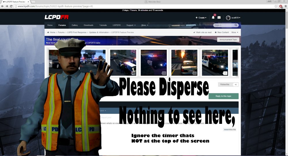Reload the page with refresh icon

[x=11, y=6]
